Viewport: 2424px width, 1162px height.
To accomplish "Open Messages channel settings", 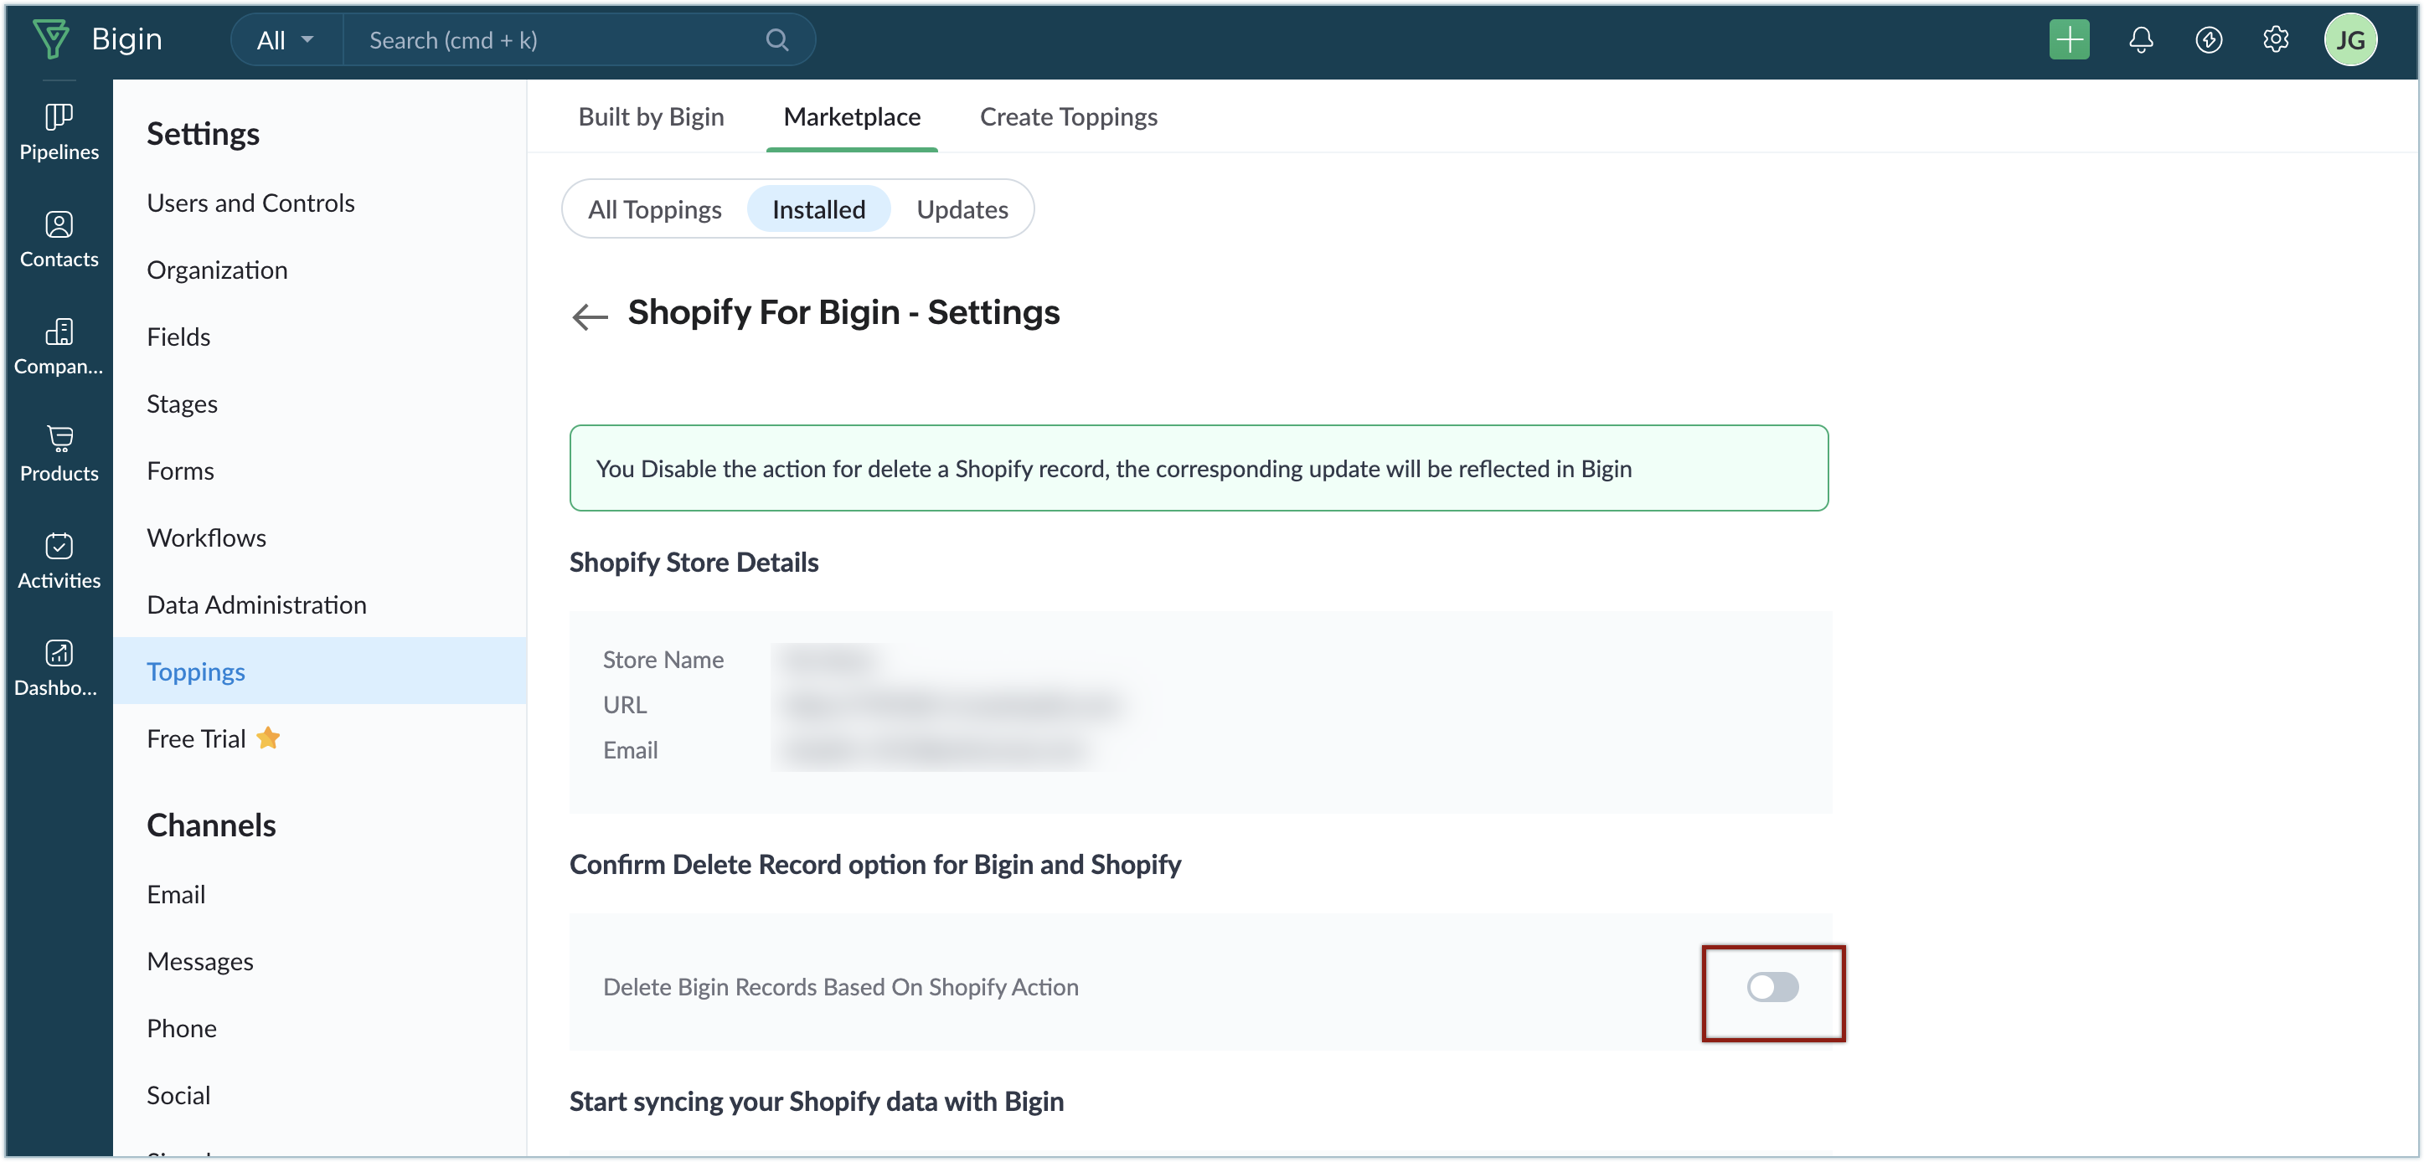I will pos(199,960).
